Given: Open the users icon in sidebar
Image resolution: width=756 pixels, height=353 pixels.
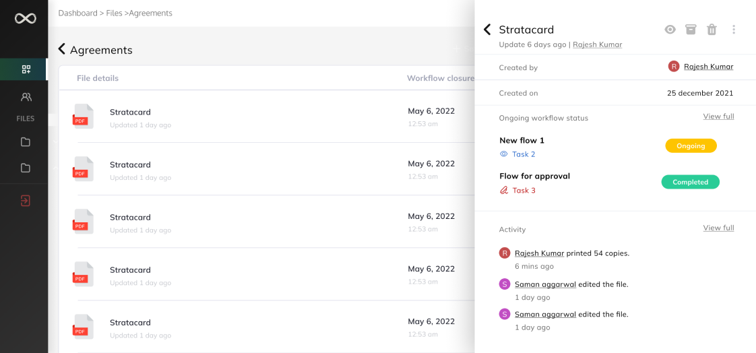Looking at the screenshot, I should (x=26, y=97).
